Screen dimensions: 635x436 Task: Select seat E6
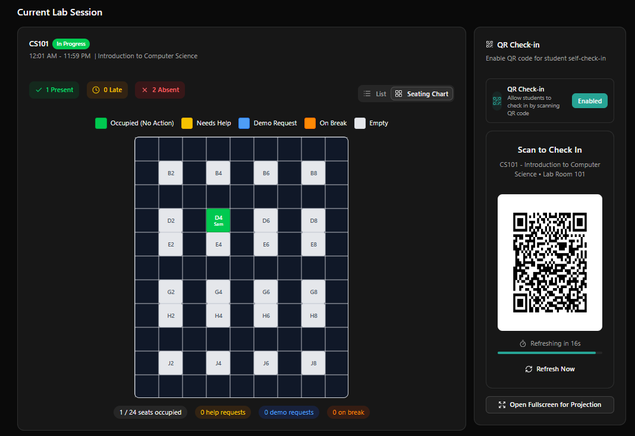click(266, 244)
